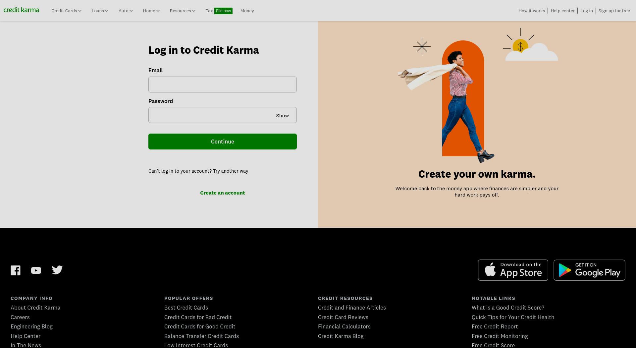Expand the Resources dropdown menu
The height and width of the screenshot is (348, 636).
tap(182, 11)
